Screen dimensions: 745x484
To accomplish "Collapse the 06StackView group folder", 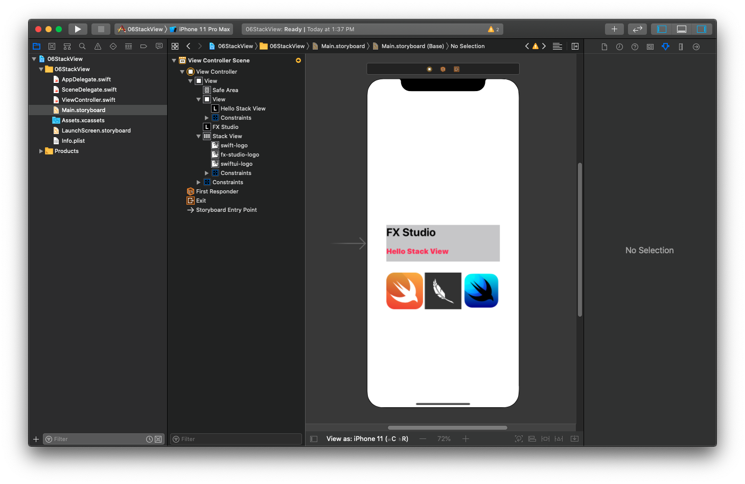I will tap(41, 69).
